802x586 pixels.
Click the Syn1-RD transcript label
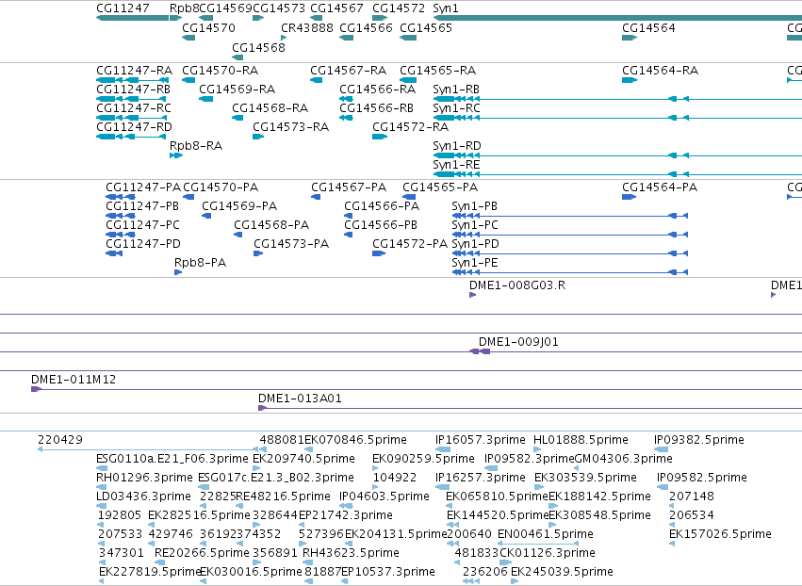point(457,146)
